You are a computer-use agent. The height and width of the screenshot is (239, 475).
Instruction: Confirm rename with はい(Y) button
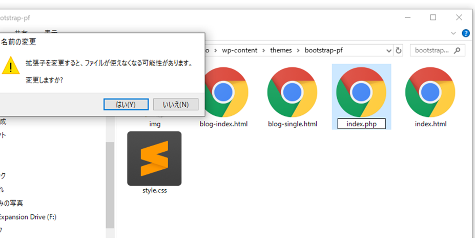(126, 104)
